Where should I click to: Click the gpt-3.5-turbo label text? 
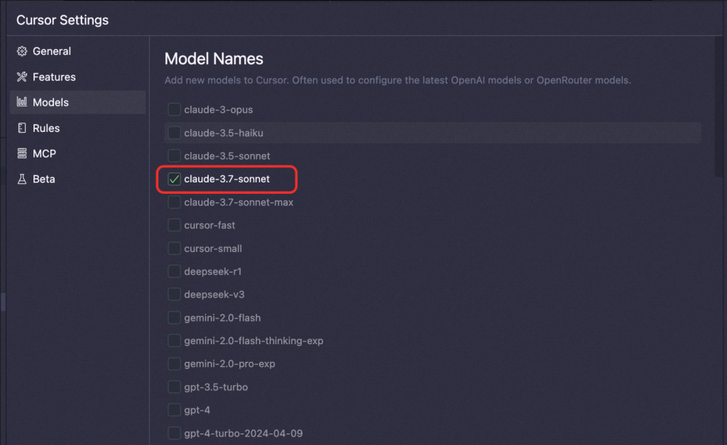click(x=216, y=387)
